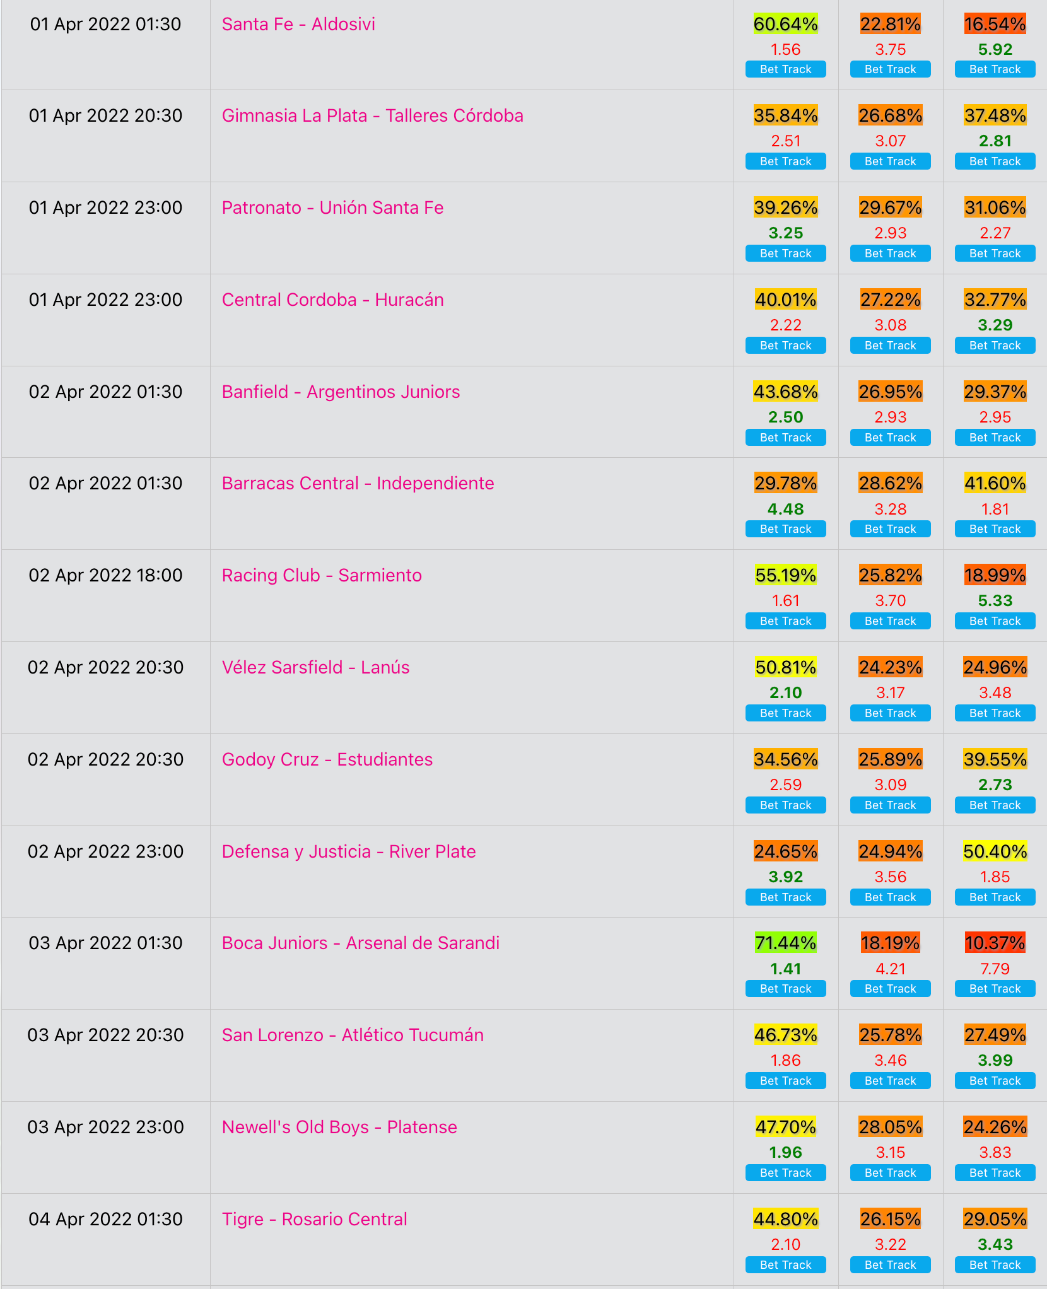1047x1289 pixels.
Task: Click Bet Track under River Plate 1.85 odds
Action: pyautogui.click(x=995, y=897)
